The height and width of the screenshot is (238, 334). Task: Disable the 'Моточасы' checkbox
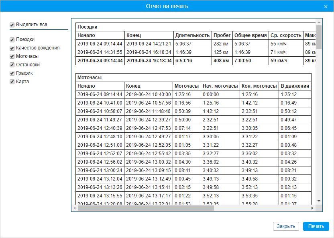(x=12, y=57)
